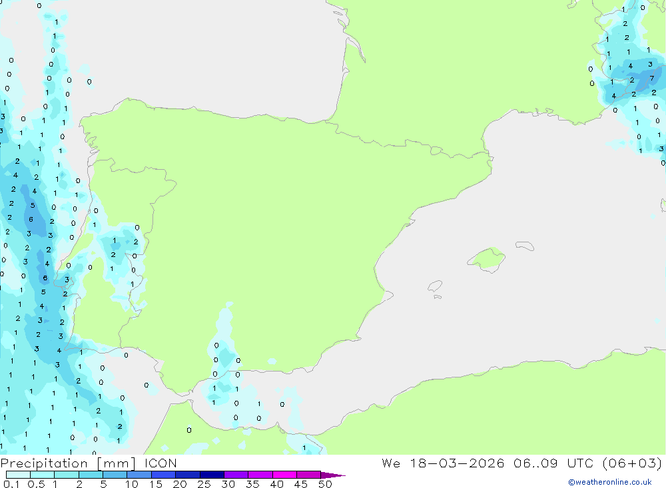Image resolution: width=666 pixels, height=488 pixels.
Task: Click the 0.5–1 mm legend color swatch
Action: coord(43,475)
